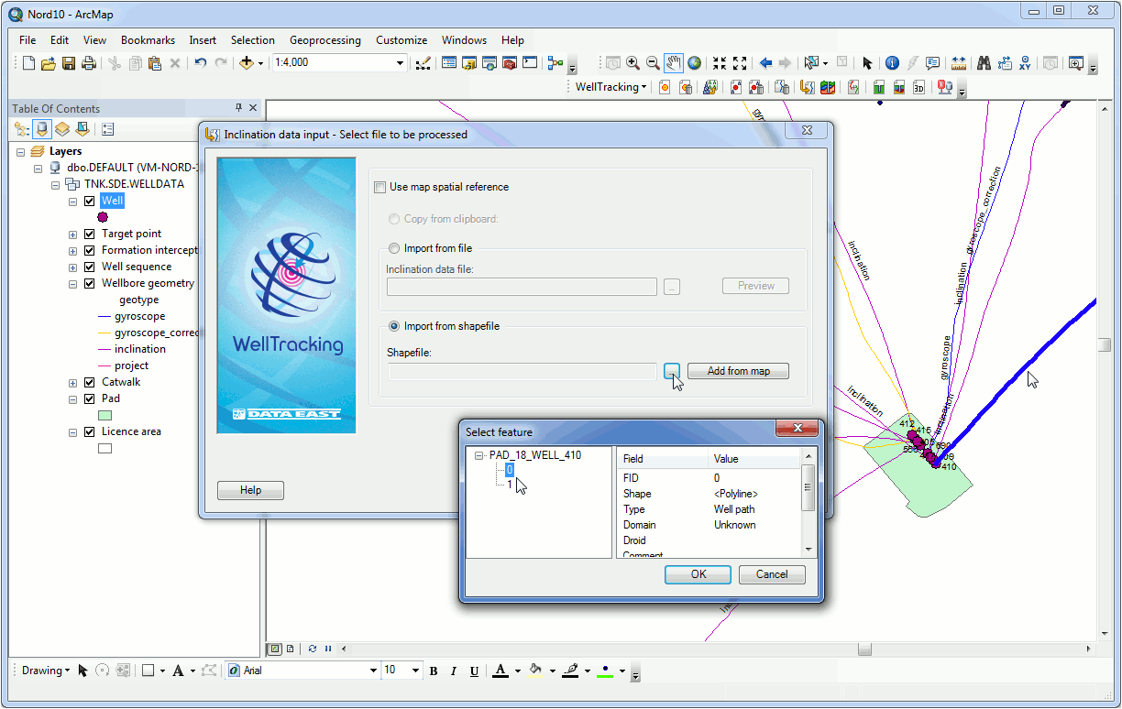
Task: Toggle Wellbore geometry layer checkbox
Action: pyautogui.click(x=89, y=283)
